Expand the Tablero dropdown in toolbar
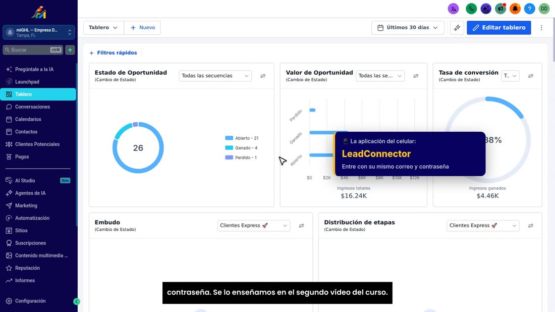 103,28
